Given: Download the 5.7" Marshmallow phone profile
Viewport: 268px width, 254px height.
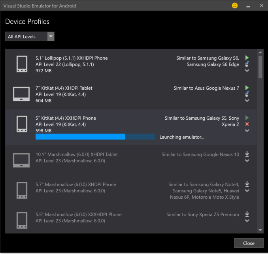Looking at the screenshot, I should pos(247,184).
